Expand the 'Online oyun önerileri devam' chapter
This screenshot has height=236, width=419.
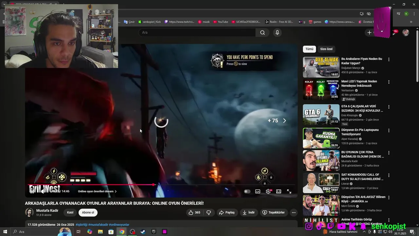pos(97,191)
